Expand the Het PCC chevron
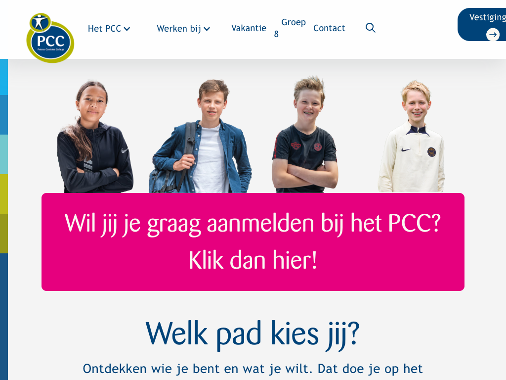 [x=127, y=29]
